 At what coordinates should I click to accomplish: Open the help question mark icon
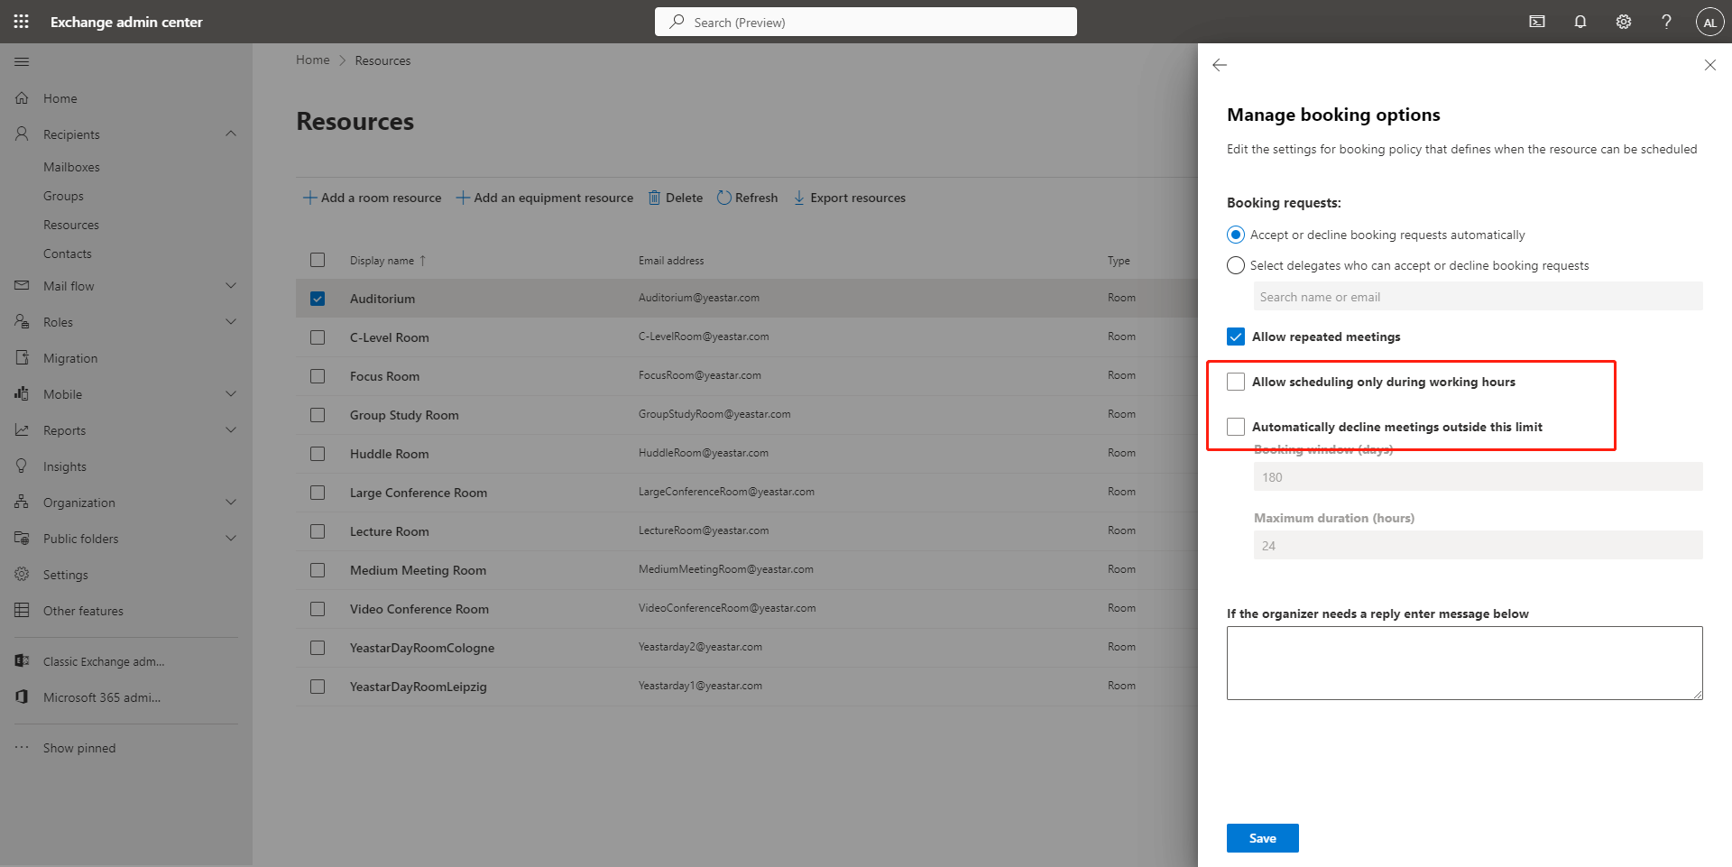pyautogui.click(x=1667, y=22)
